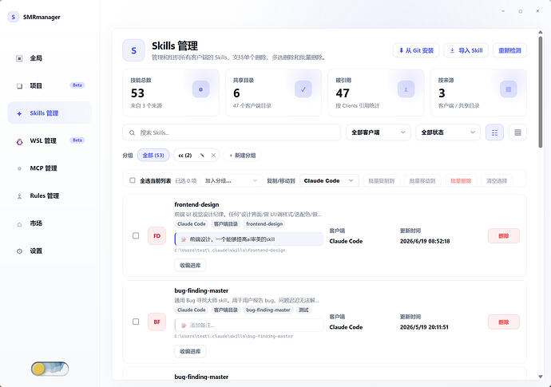Select the cc (2) group tab

(185, 156)
